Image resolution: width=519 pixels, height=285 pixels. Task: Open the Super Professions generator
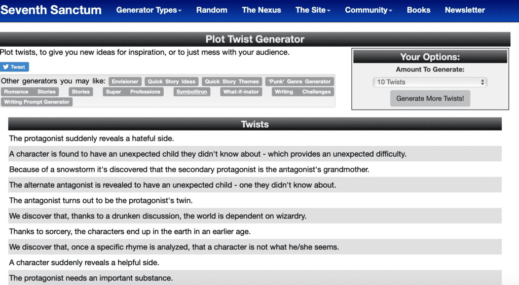click(x=133, y=92)
